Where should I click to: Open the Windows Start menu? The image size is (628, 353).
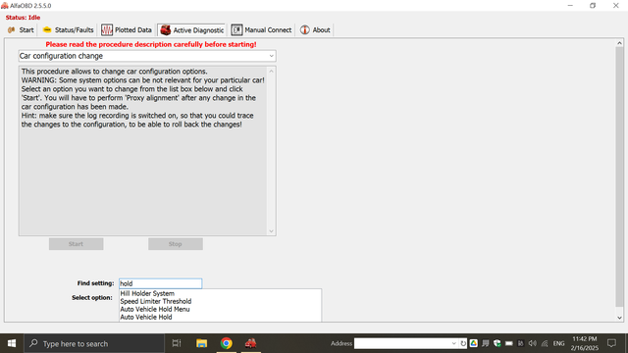point(12,343)
